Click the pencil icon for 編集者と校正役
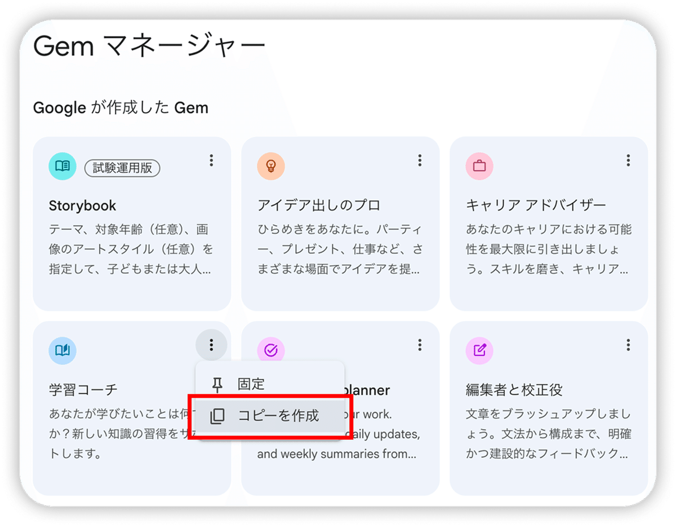This screenshot has width=676, height=526. tap(479, 351)
